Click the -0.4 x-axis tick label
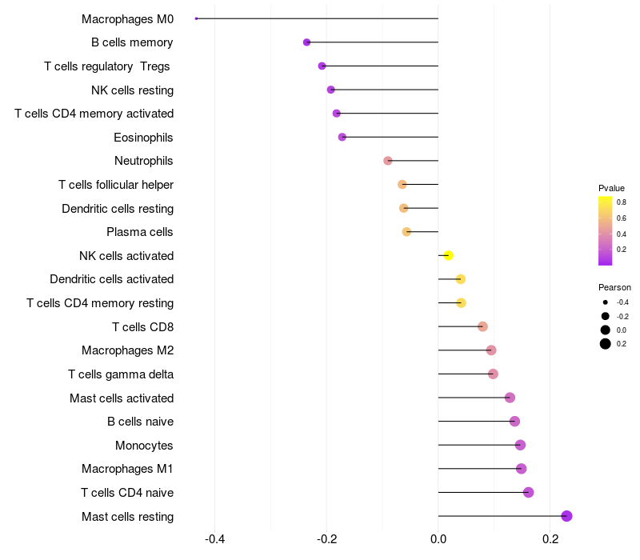 pyautogui.click(x=215, y=538)
